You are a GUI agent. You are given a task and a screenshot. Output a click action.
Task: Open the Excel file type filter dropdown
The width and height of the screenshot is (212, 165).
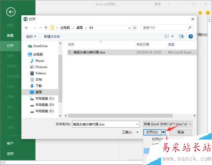point(167,124)
